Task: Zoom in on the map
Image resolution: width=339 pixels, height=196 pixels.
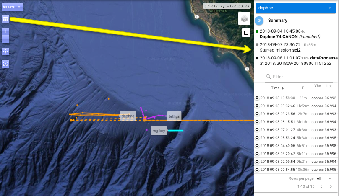Action: [5, 31]
